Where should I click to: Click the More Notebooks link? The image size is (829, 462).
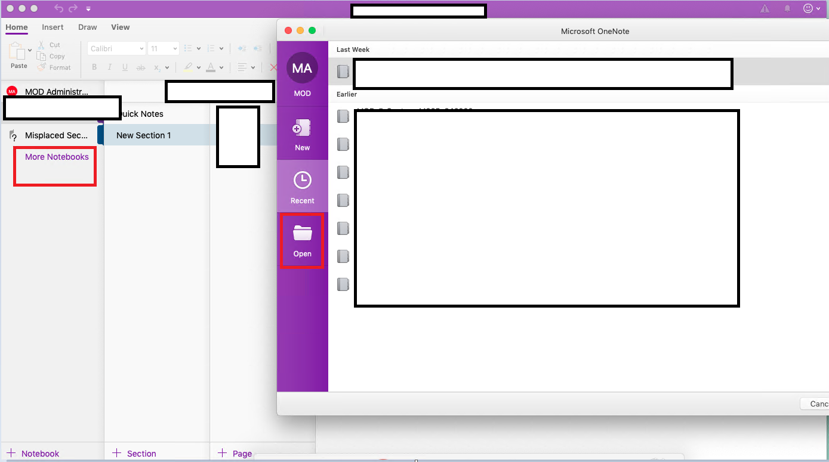coord(57,157)
